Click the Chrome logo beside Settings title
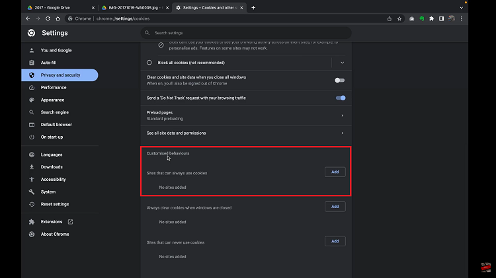The width and height of the screenshot is (496, 278). [x=31, y=33]
